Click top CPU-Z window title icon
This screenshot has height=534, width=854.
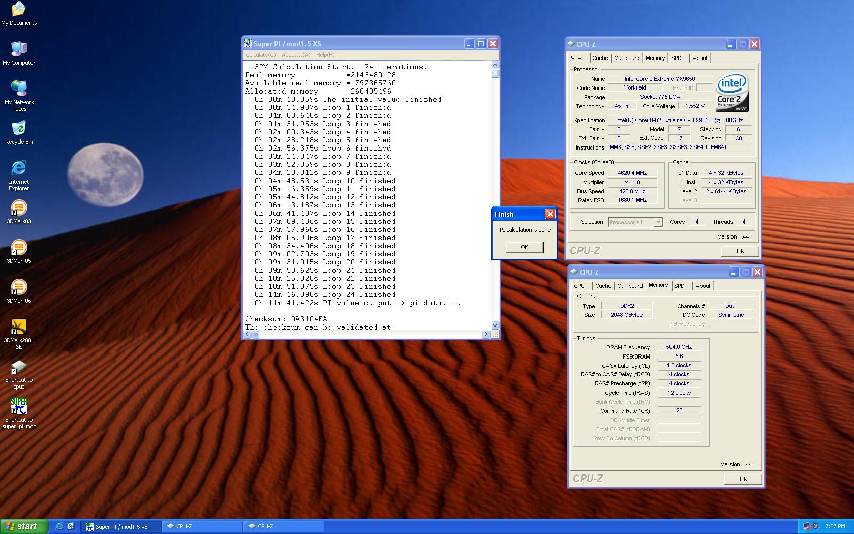[x=571, y=44]
